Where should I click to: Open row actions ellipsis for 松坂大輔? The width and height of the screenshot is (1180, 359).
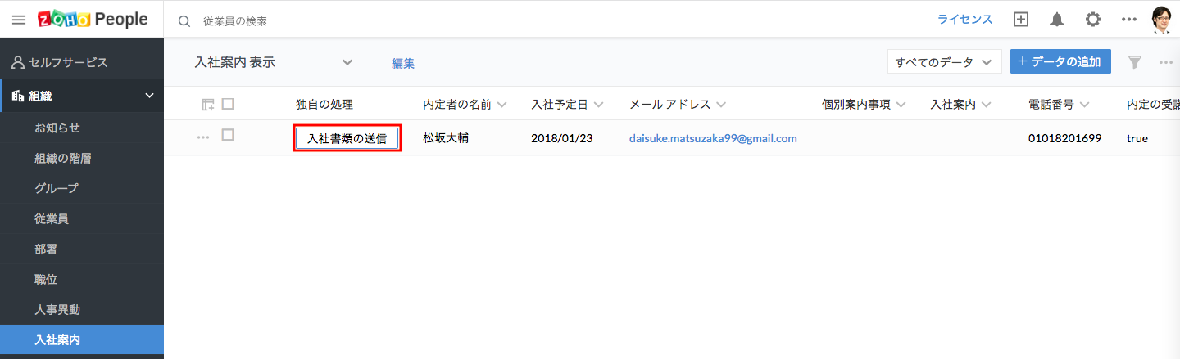tap(203, 137)
